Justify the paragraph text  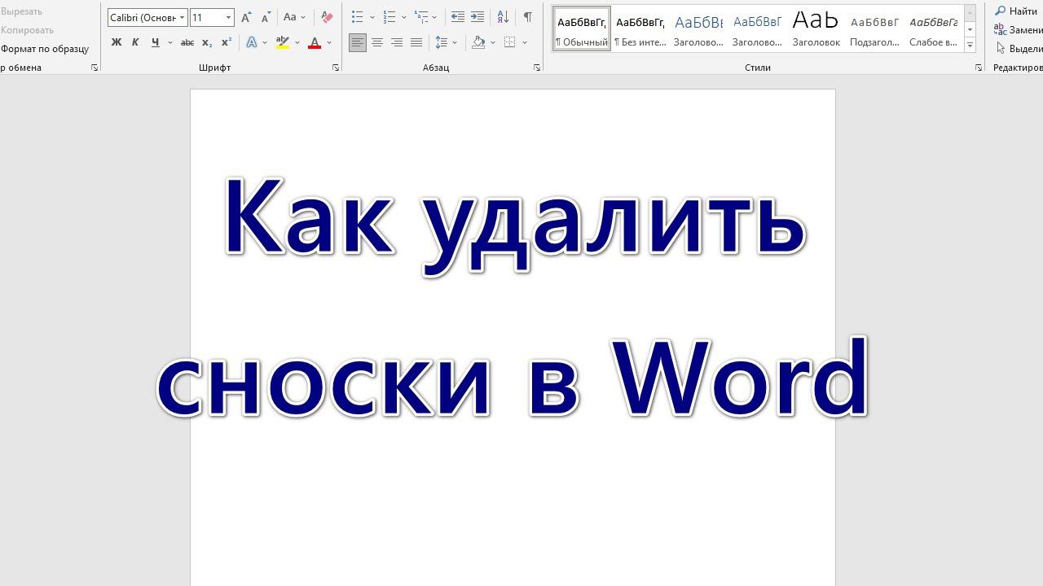pos(416,42)
